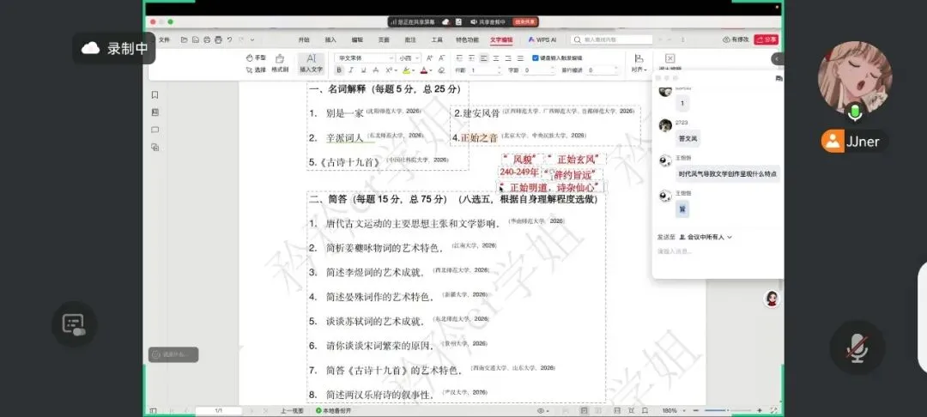The height and width of the screenshot is (417, 927).
Task: Click the red 分享 share button
Action: pyautogui.click(x=768, y=39)
